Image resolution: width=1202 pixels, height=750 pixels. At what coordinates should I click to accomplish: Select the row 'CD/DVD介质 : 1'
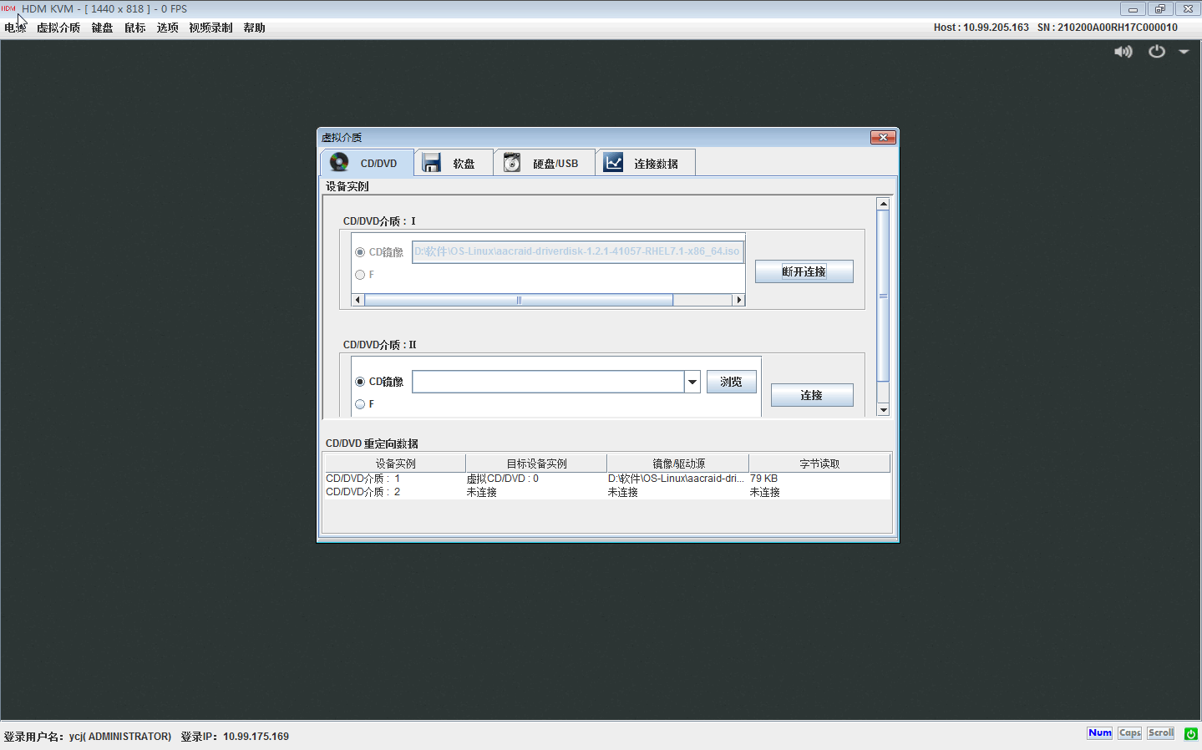[x=607, y=479]
